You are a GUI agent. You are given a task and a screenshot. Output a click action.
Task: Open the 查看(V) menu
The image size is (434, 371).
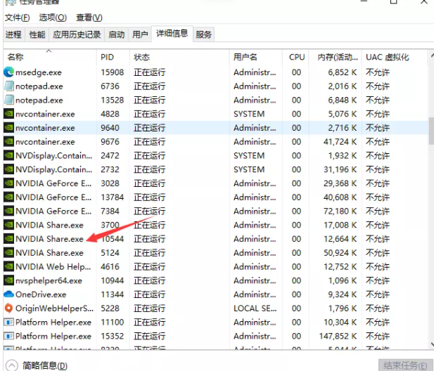89,17
